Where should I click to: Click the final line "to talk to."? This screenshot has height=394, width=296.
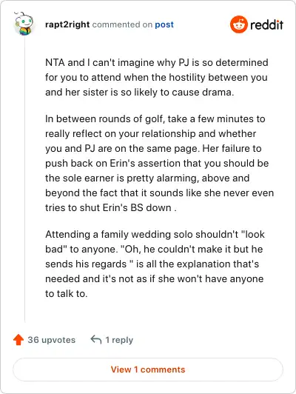(67, 293)
